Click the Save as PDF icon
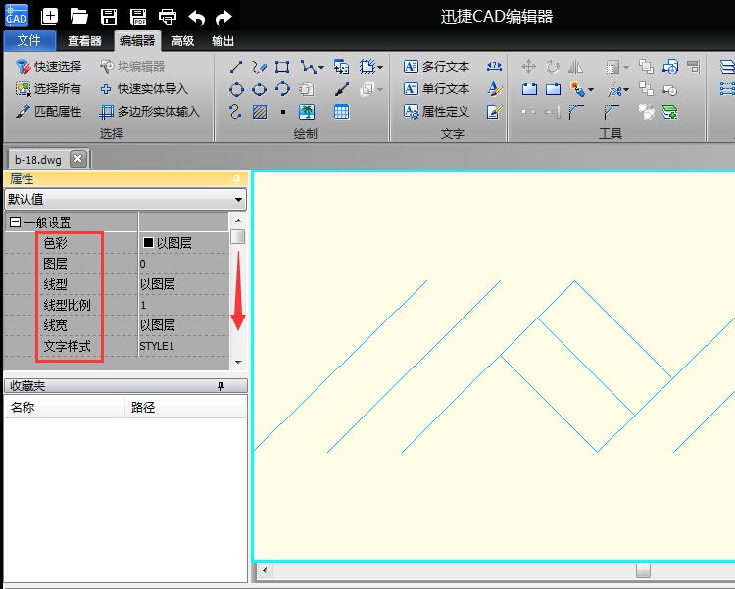The width and height of the screenshot is (735, 589). pos(138,16)
